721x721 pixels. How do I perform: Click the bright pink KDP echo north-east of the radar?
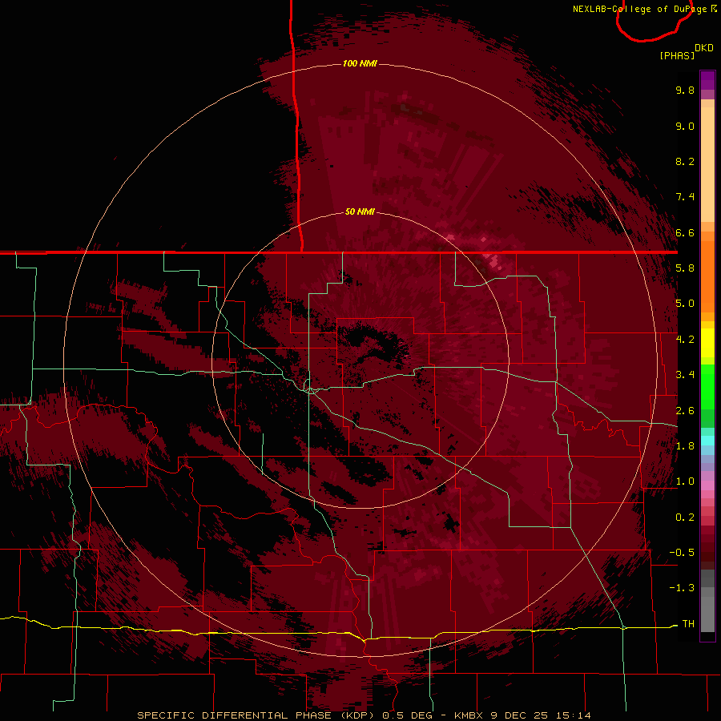[493, 260]
